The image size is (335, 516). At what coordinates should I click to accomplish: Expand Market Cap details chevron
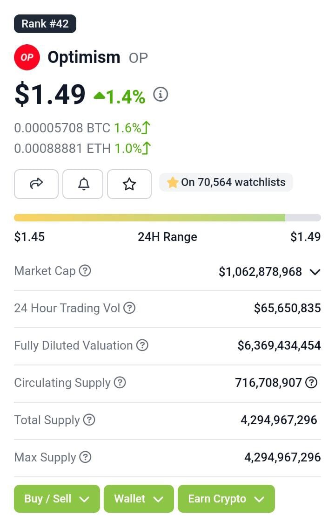(x=315, y=272)
